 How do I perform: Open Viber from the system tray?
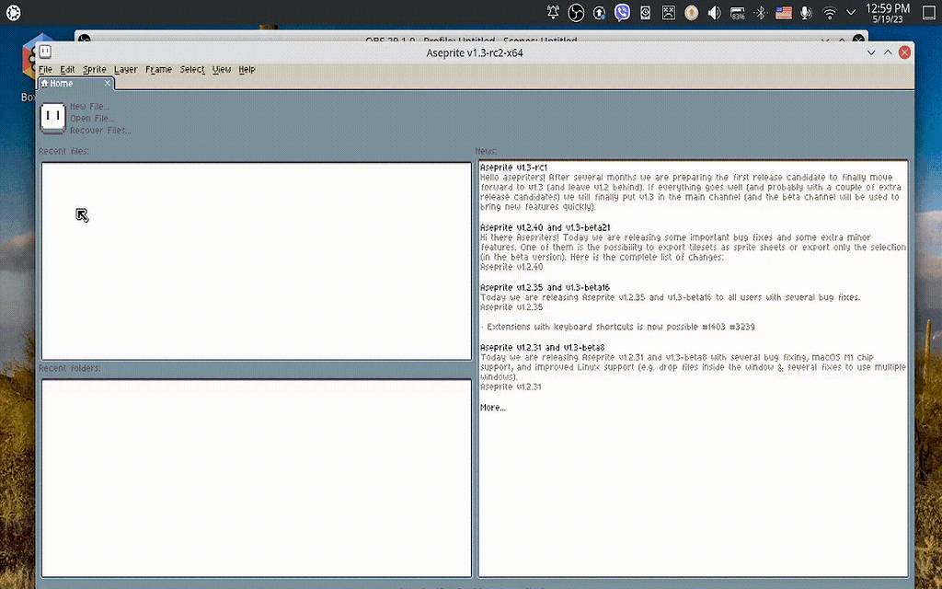[x=625, y=12]
